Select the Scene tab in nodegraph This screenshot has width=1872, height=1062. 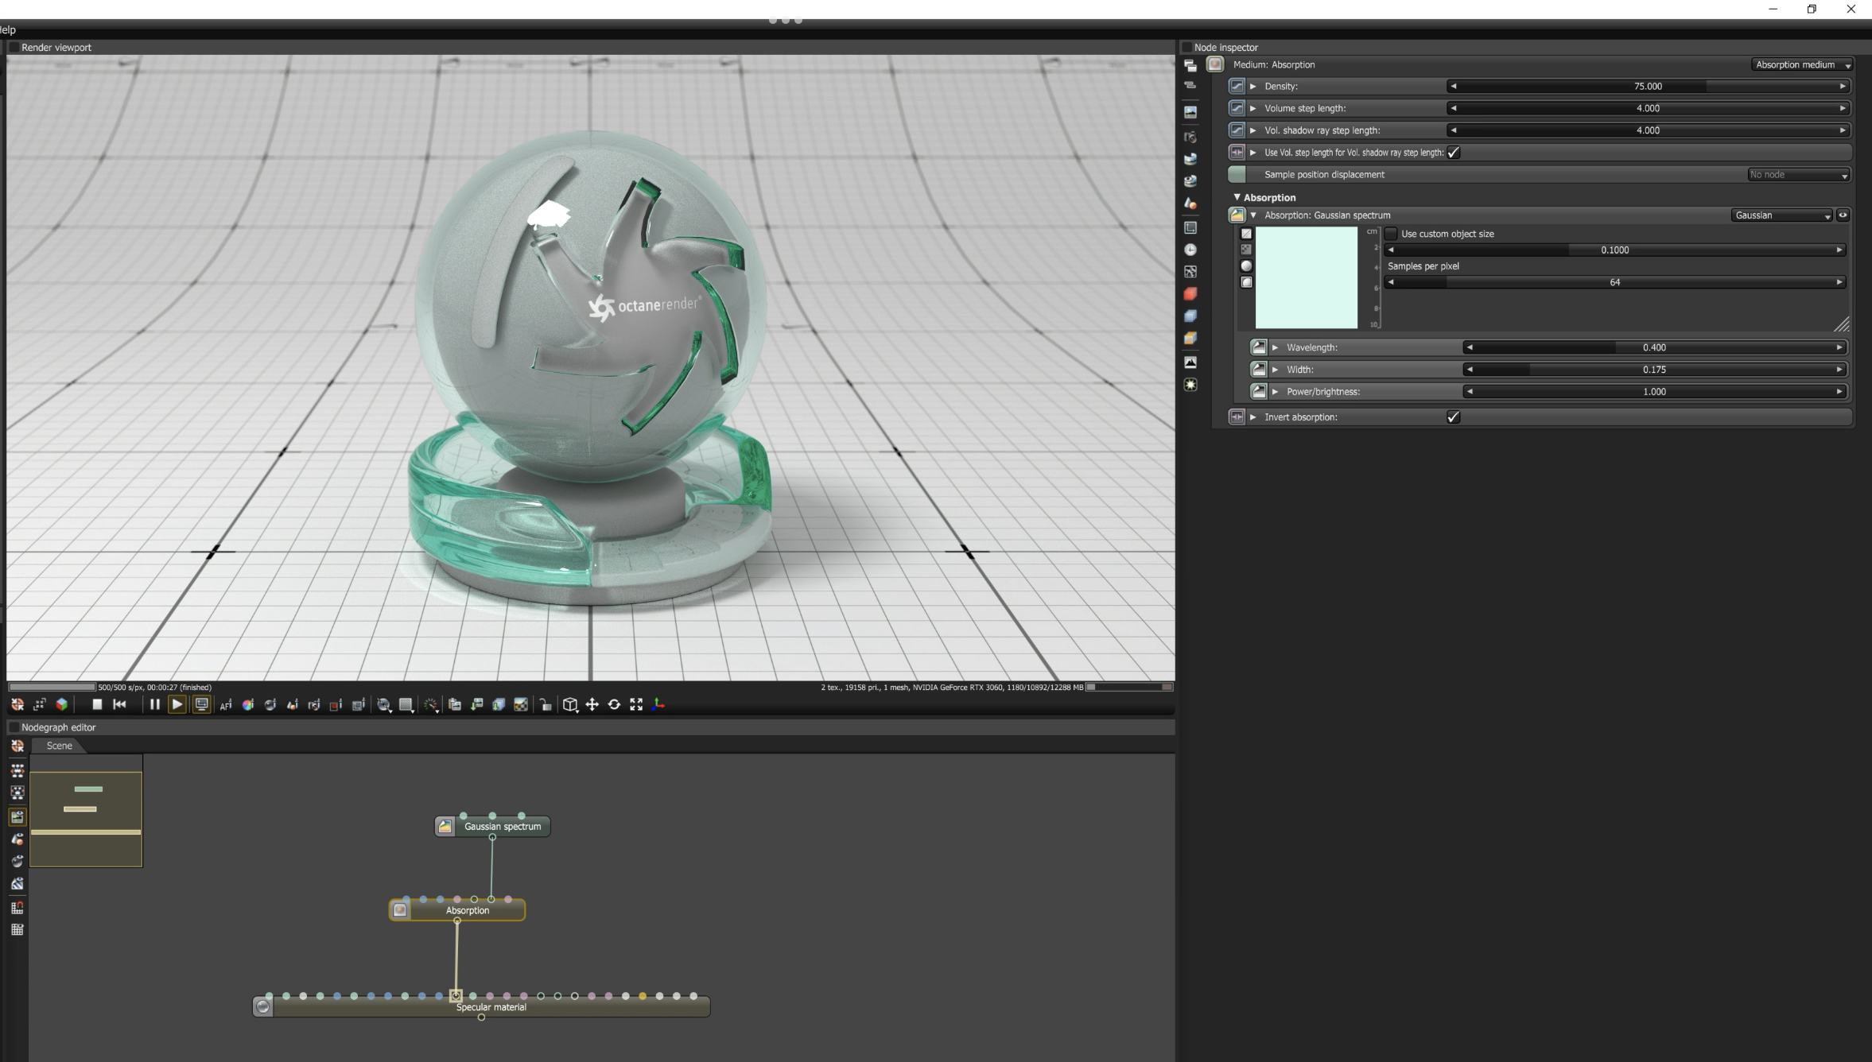pyautogui.click(x=59, y=746)
